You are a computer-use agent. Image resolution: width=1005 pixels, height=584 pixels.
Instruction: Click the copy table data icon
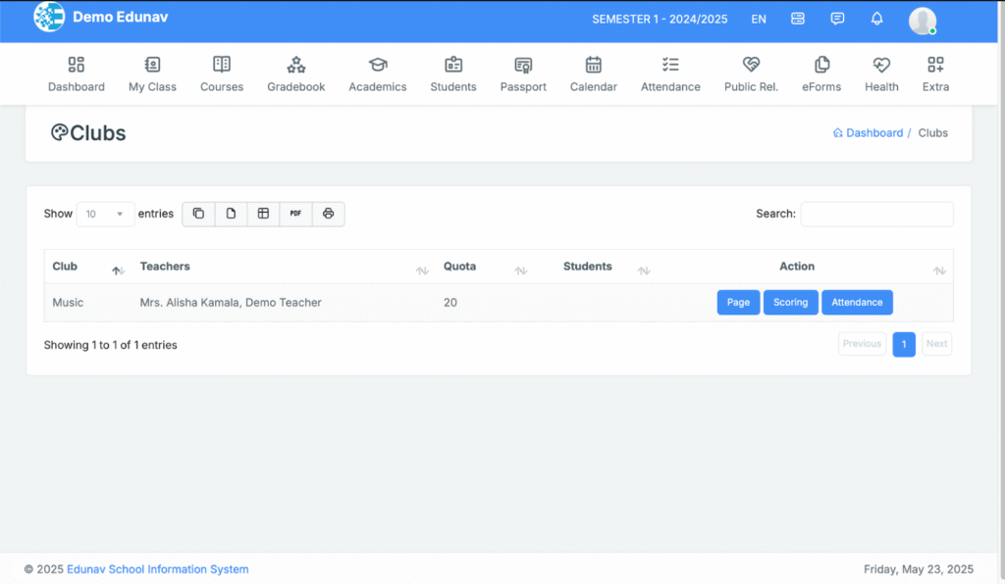198,214
